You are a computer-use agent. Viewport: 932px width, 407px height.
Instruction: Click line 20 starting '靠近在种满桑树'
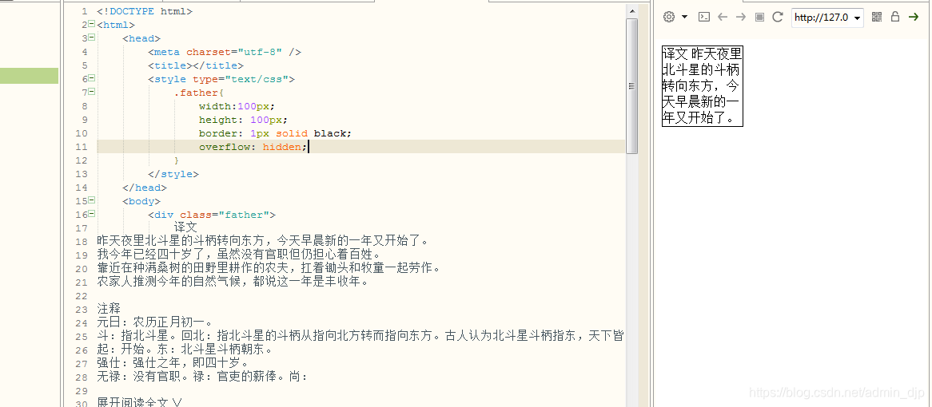(x=269, y=267)
